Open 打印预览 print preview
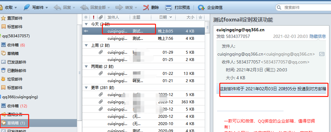331x132 pixels. tap(169, 7)
